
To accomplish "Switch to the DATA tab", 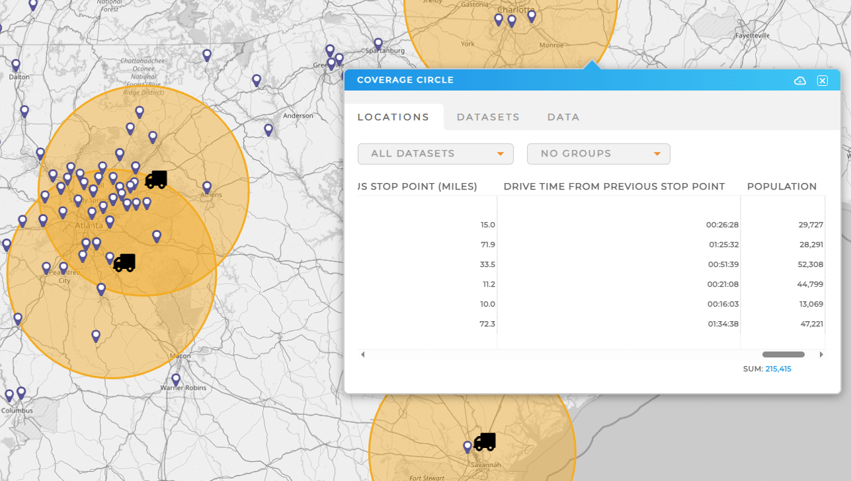I will tap(563, 117).
